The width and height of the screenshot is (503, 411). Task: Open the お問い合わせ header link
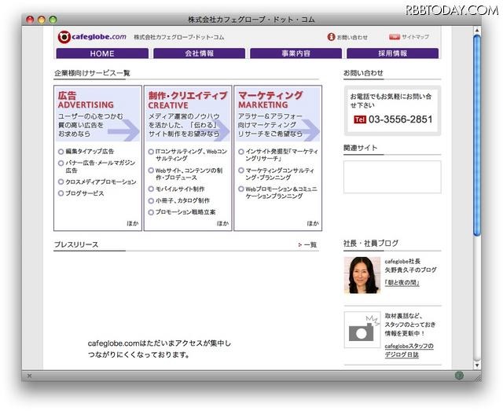352,37
